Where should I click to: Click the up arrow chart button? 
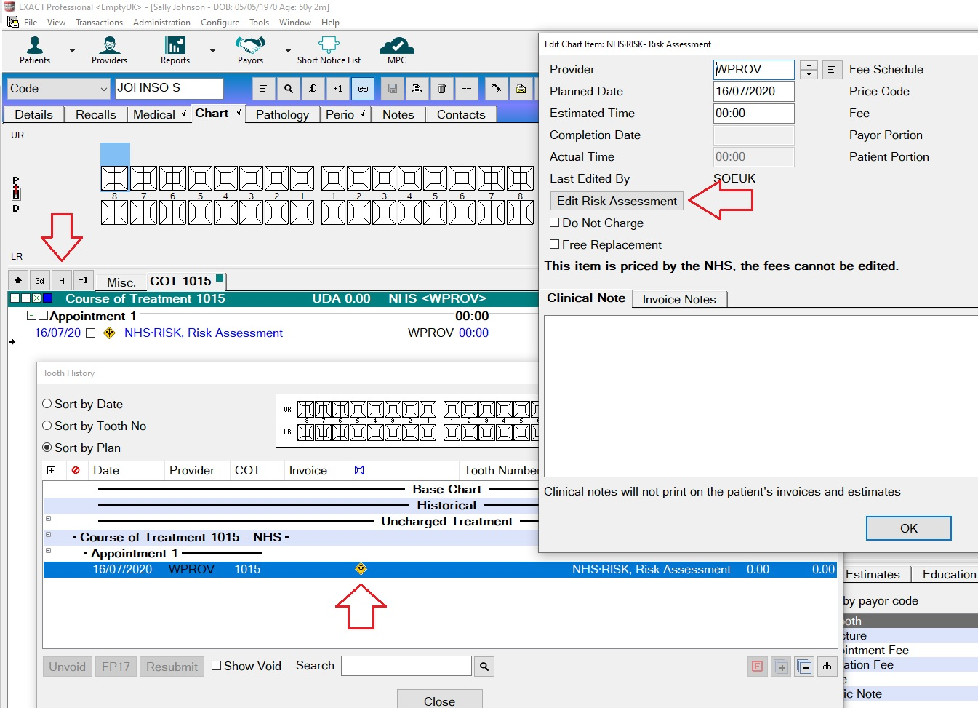click(x=18, y=280)
